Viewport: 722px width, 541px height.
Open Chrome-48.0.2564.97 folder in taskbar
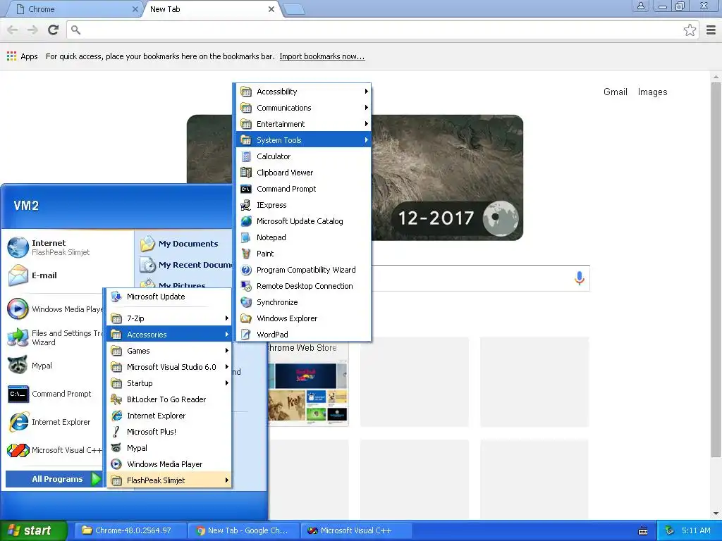[130, 530]
